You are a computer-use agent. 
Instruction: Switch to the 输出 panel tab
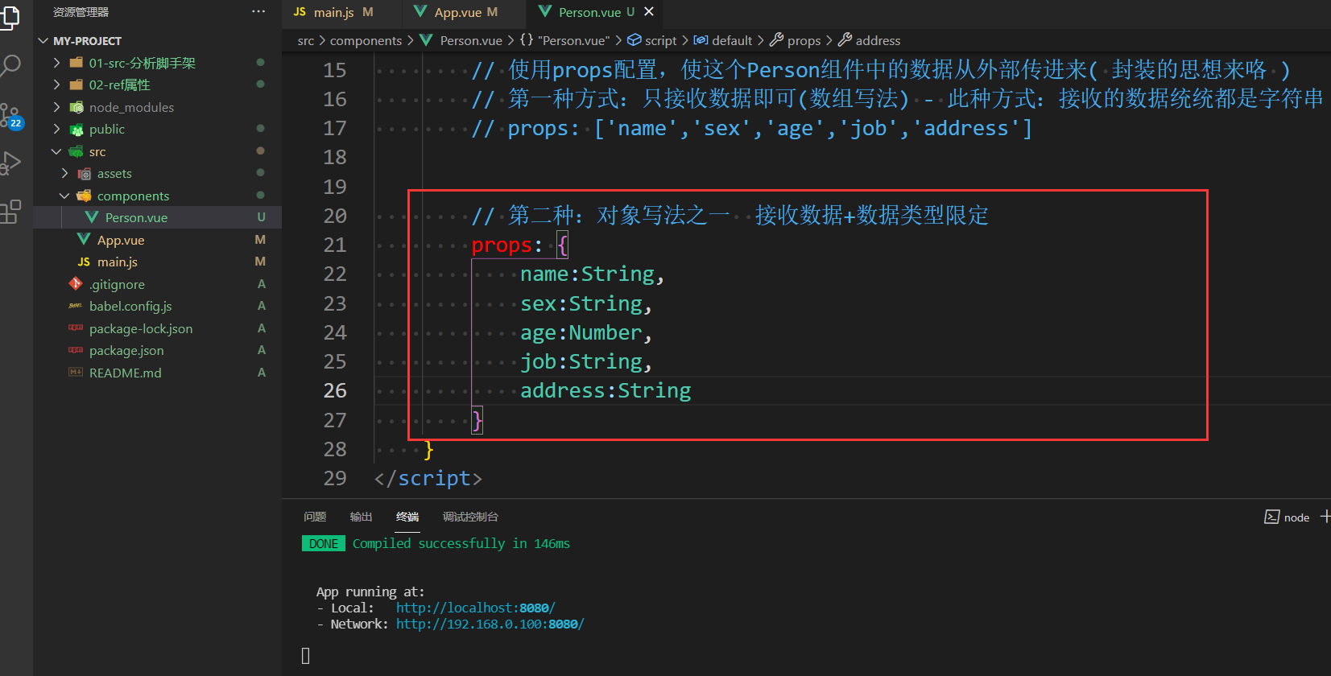click(x=361, y=517)
